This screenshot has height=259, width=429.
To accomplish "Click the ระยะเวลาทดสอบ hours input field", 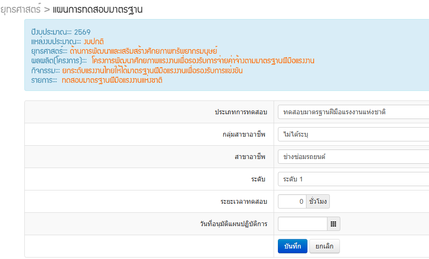I will (292, 201).
